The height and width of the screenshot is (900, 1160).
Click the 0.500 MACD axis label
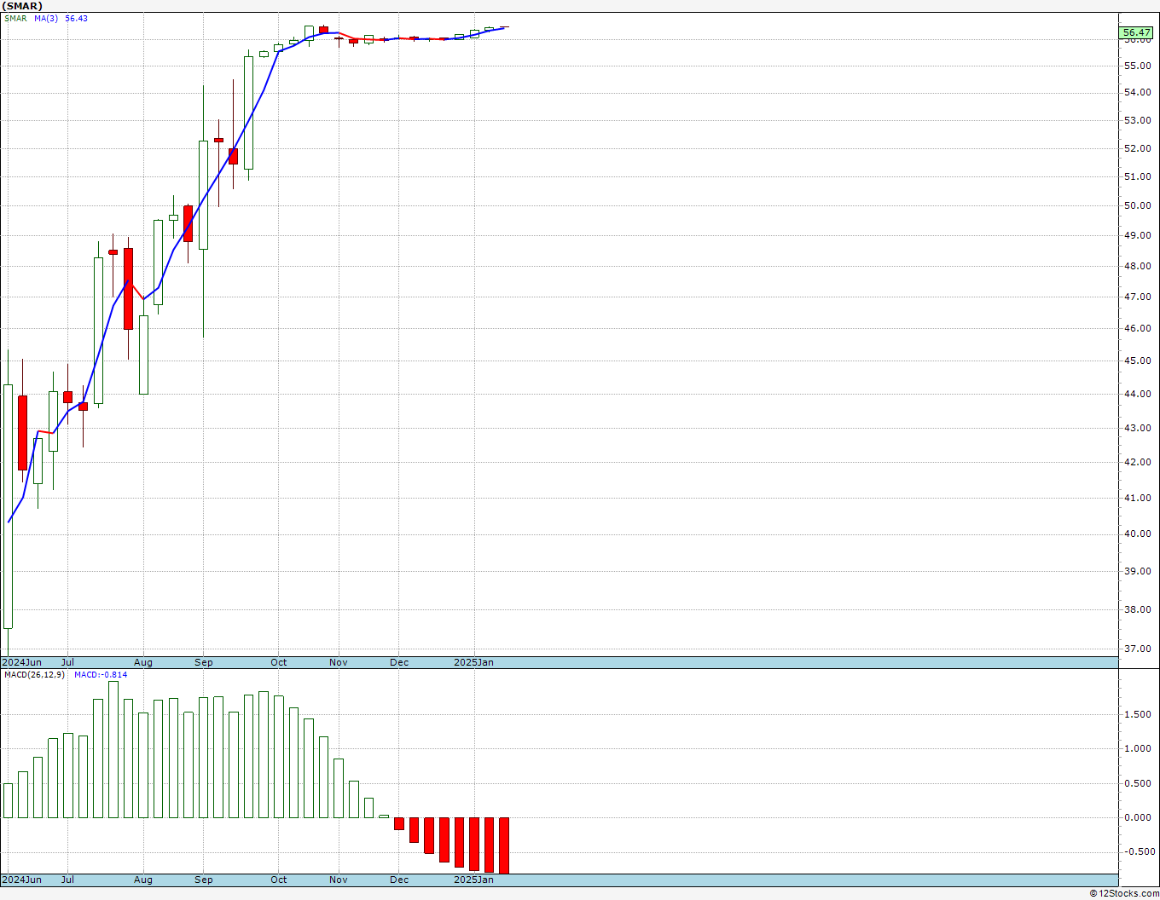point(1138,783)
